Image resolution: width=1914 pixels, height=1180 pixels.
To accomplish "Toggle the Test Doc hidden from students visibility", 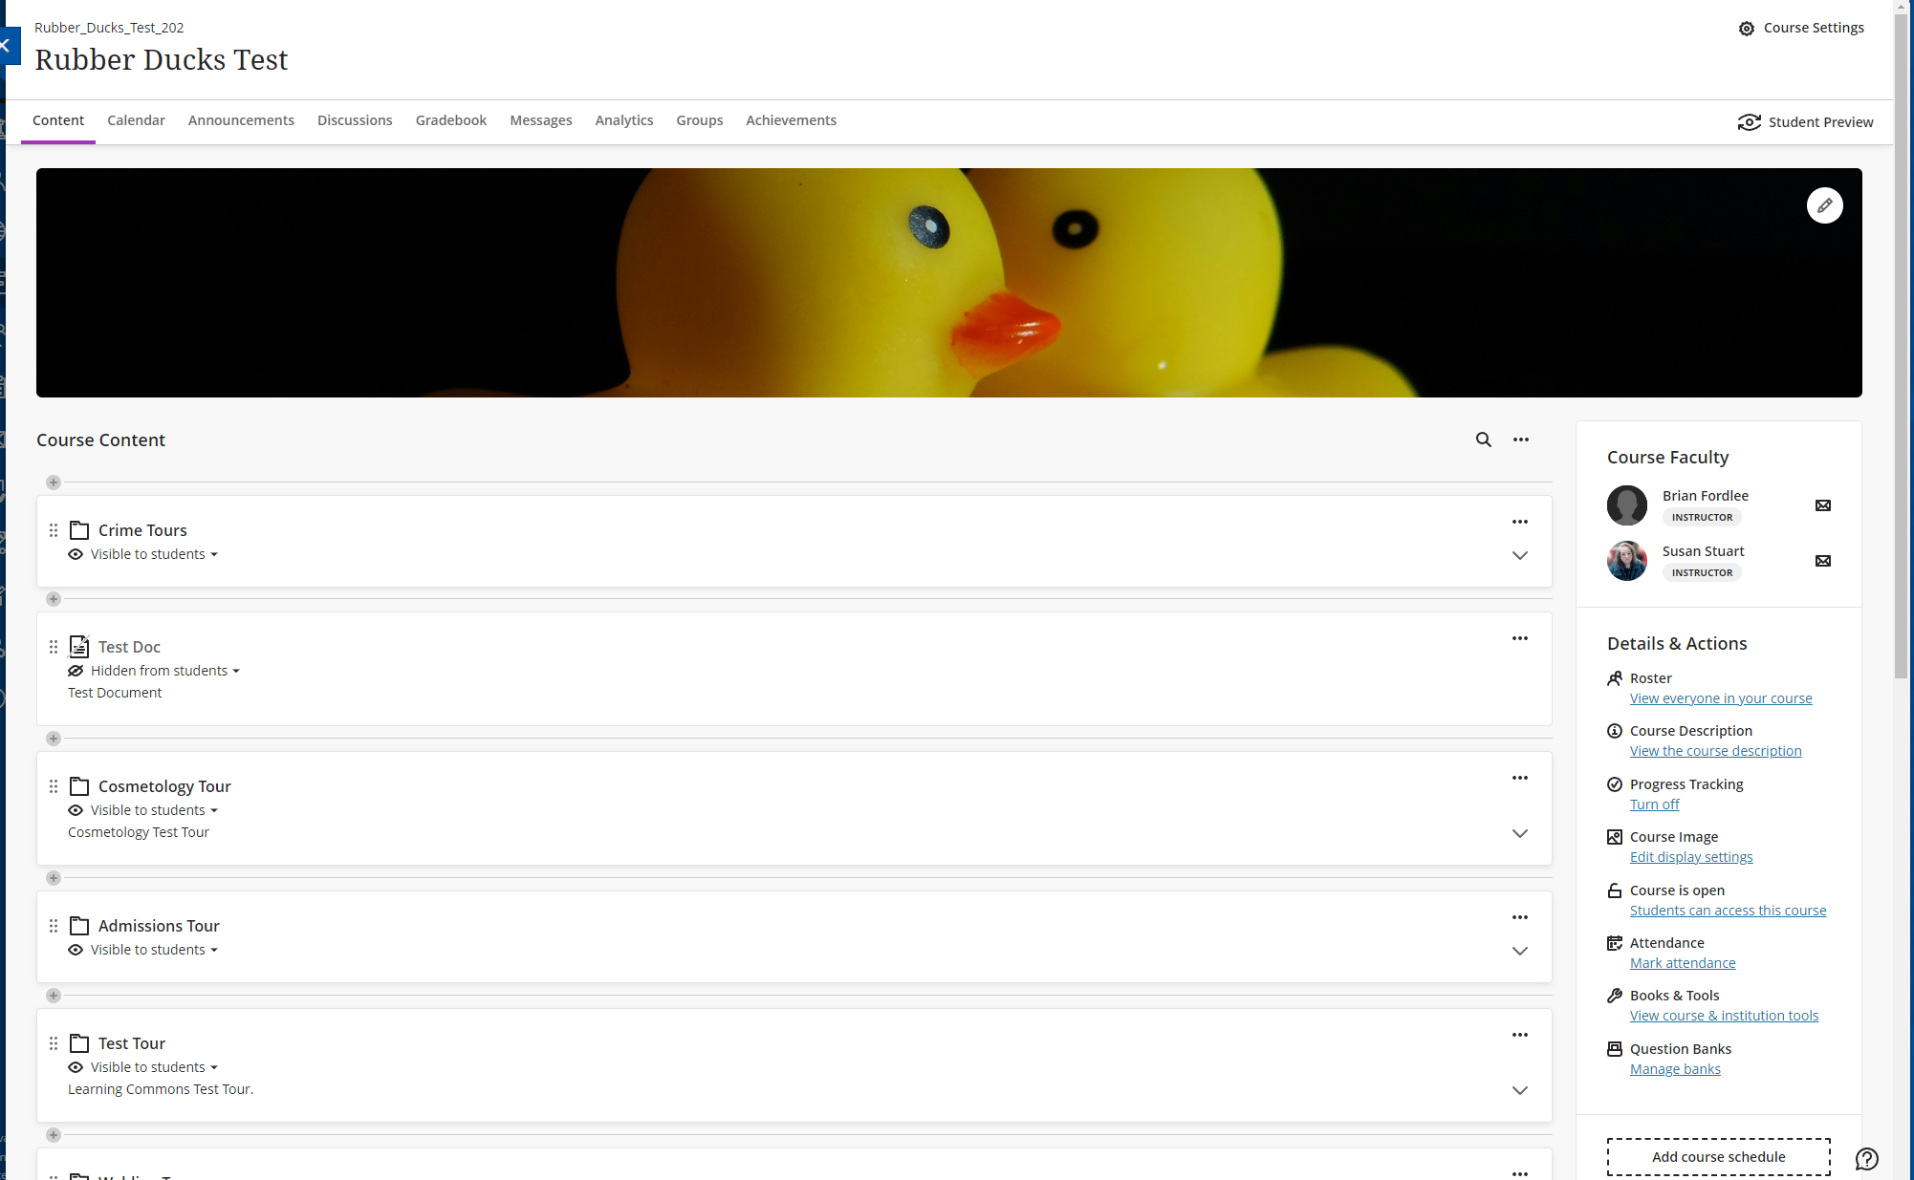I will 159,671.
